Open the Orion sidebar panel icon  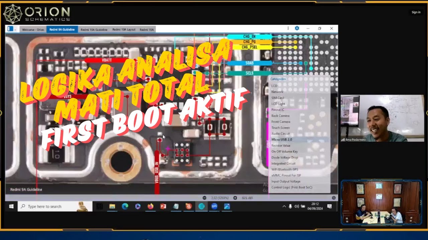coord(10,29)
